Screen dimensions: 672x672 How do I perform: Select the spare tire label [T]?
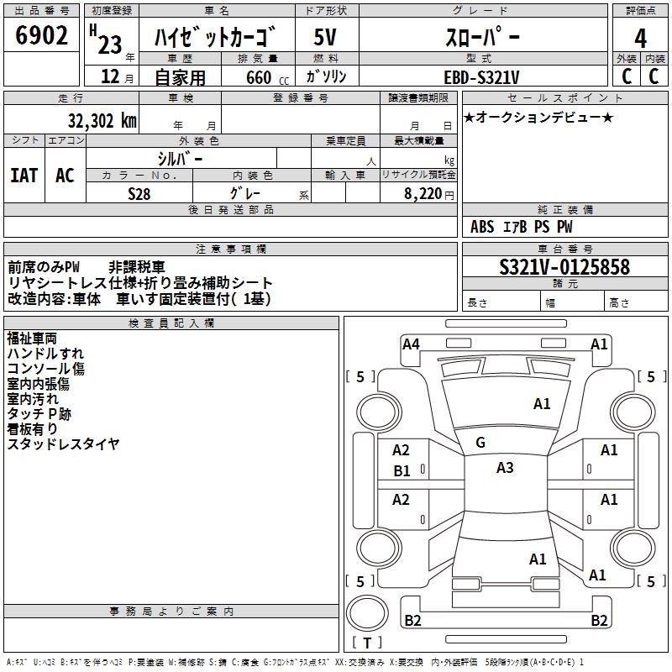click(x=367, y=643)
